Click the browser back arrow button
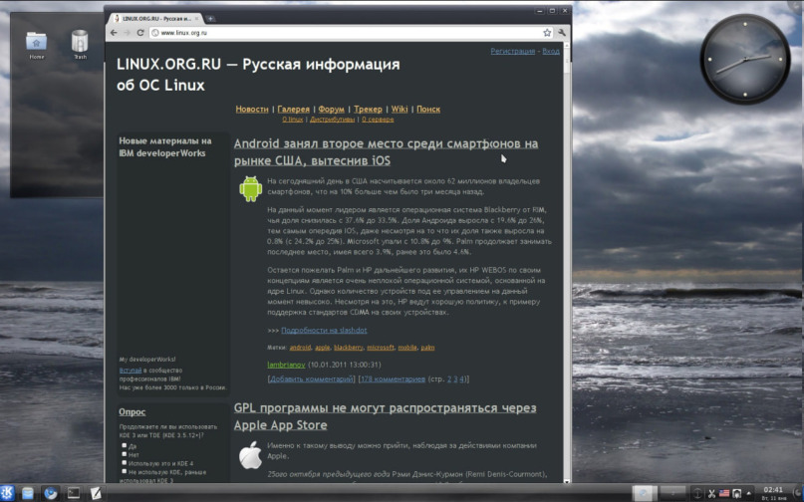The width and height of the screenshot is (804, 502). coord(113,33)
